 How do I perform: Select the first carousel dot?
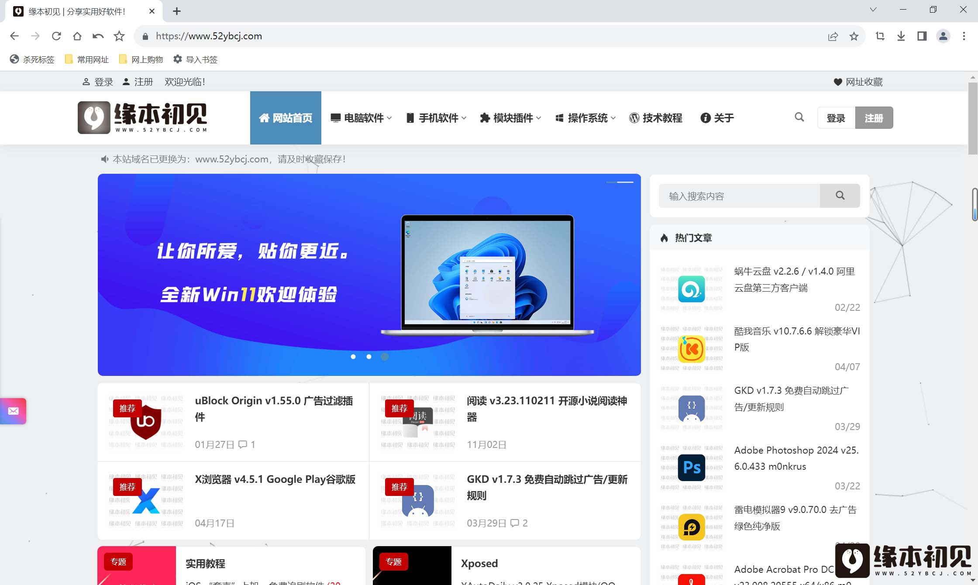click(x=353, y=357)
